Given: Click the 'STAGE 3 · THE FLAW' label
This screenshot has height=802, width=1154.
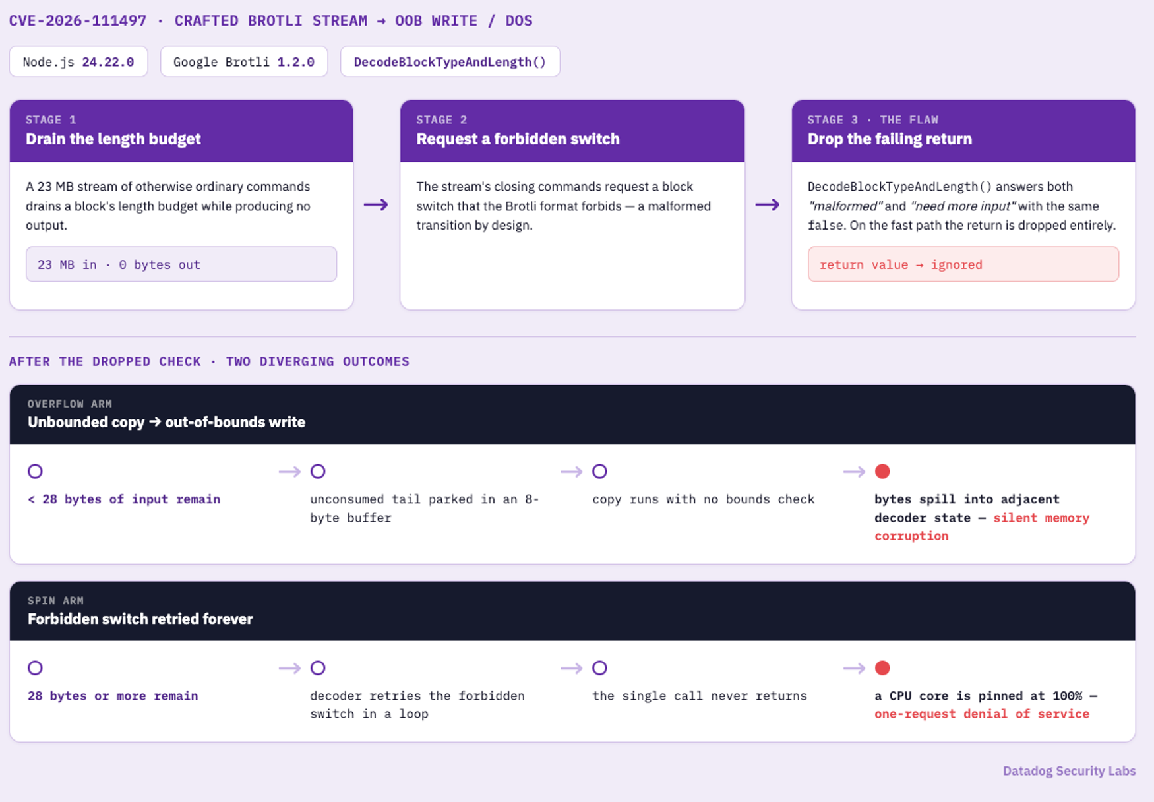Looking at the screenshot, I should pyautogui.click(x=873, y=119).
